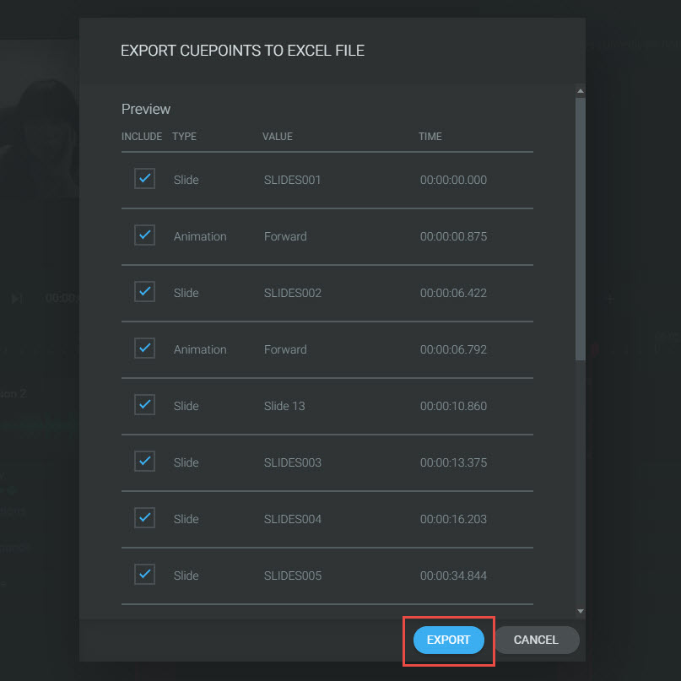Click the scrollbar up arrow
The image size is (681, 681).
tap(581, 91)
